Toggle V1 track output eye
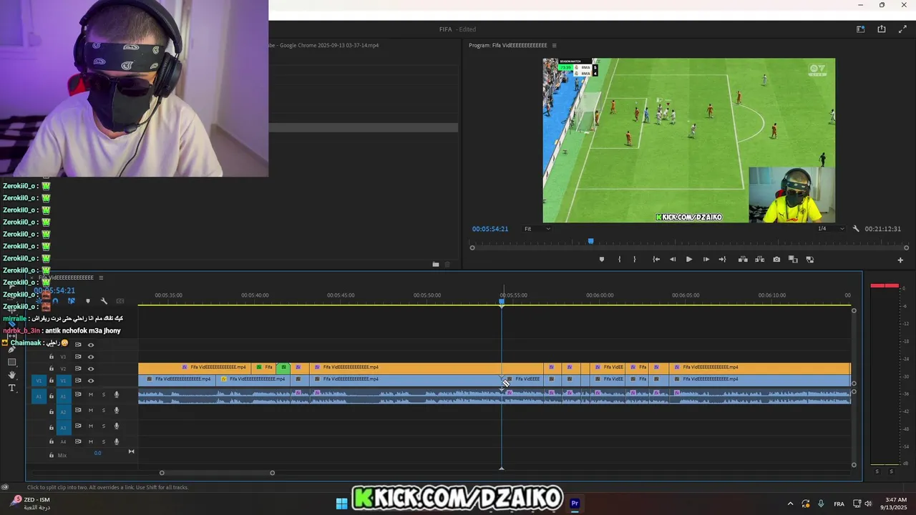Screen dimensions: 916x515 tap(91, 381)
